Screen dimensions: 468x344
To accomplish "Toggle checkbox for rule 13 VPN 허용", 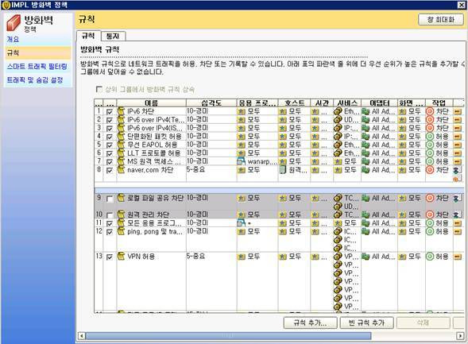I will 110,257.
